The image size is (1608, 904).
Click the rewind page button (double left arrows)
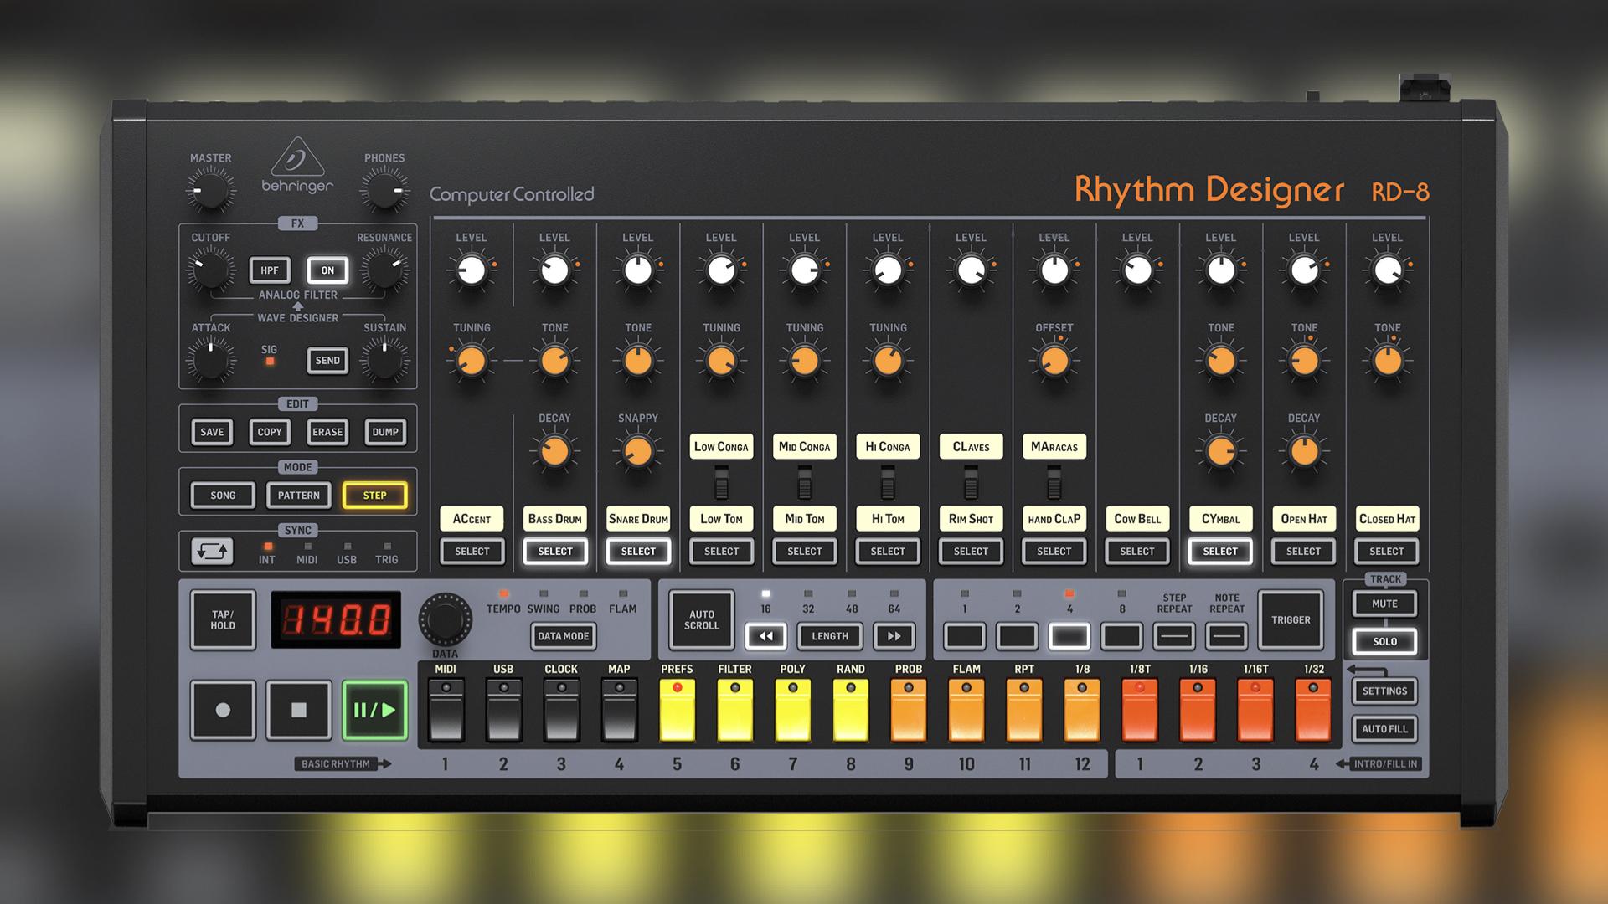pos(766,636)
